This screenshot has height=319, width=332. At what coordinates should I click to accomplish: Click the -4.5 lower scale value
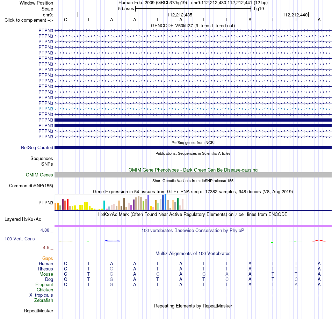coord(45,248)
